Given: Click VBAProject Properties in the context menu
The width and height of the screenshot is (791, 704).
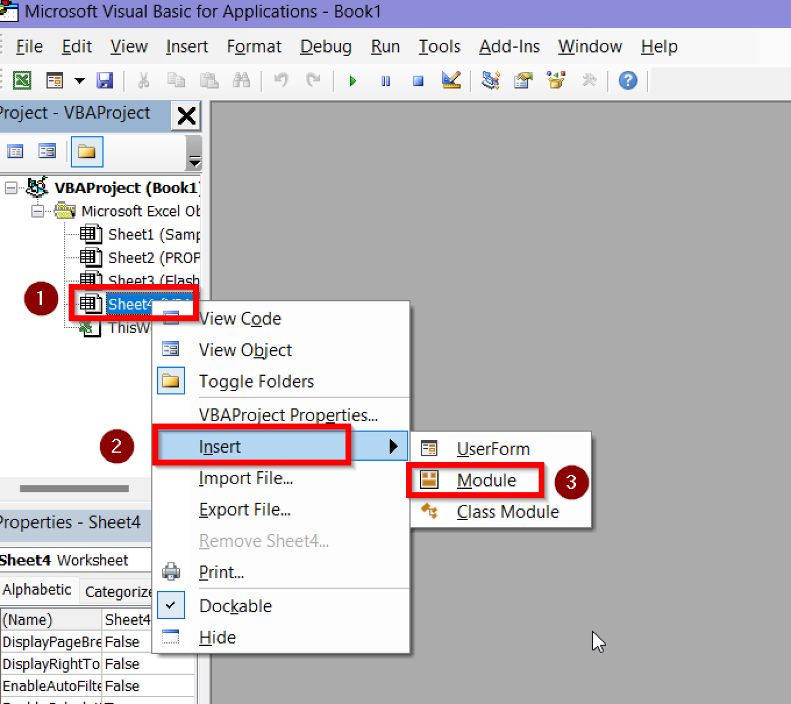Looking at the screenshot, I should tap(288, 415).
